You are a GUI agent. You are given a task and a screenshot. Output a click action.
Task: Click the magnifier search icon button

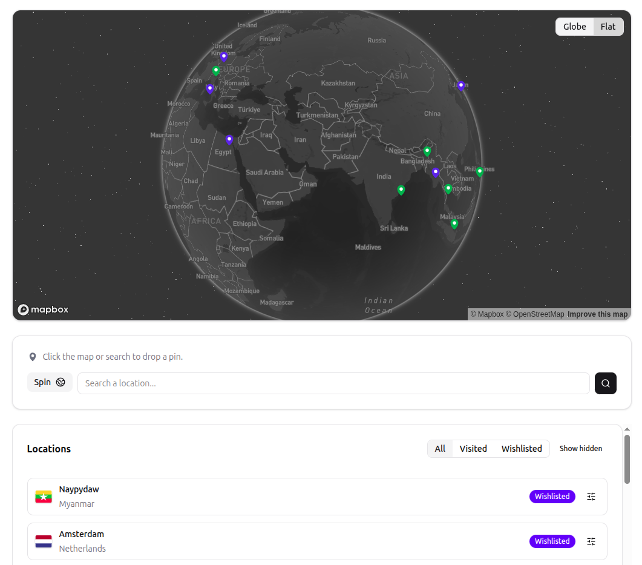pos(605,383)
